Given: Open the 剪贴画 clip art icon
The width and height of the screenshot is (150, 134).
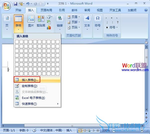Looking at the screenshot, I should [x=41, y=21].
